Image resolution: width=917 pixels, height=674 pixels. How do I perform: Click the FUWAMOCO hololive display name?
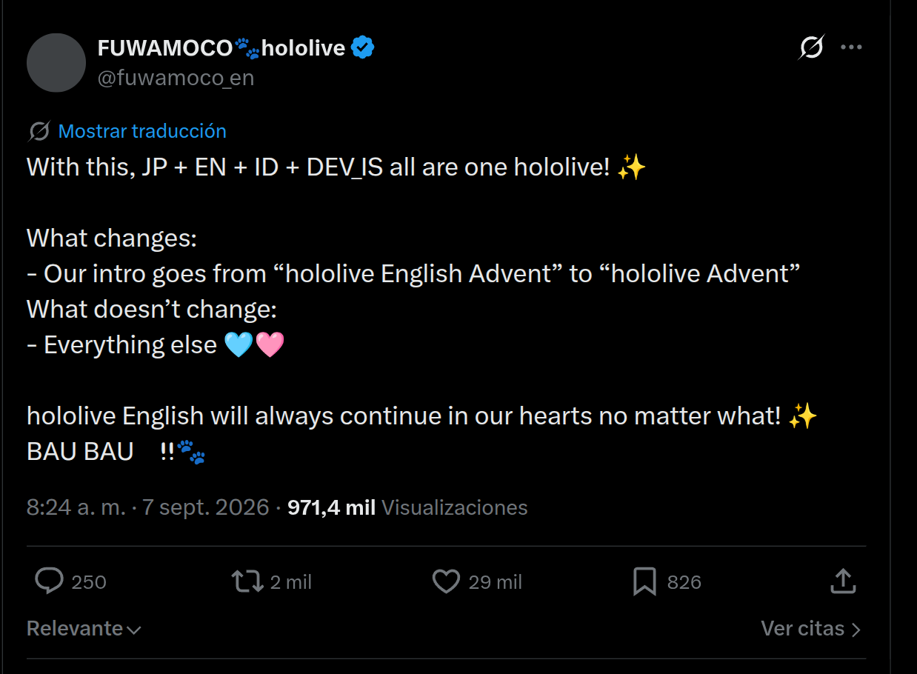(221, 48)
